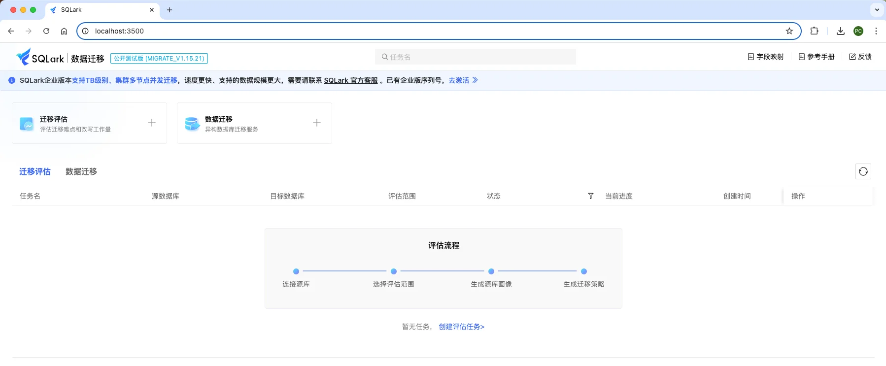Screen dimensions: 886x366
Task: Select the 迁移评估 tab
Action: point(35,171)
